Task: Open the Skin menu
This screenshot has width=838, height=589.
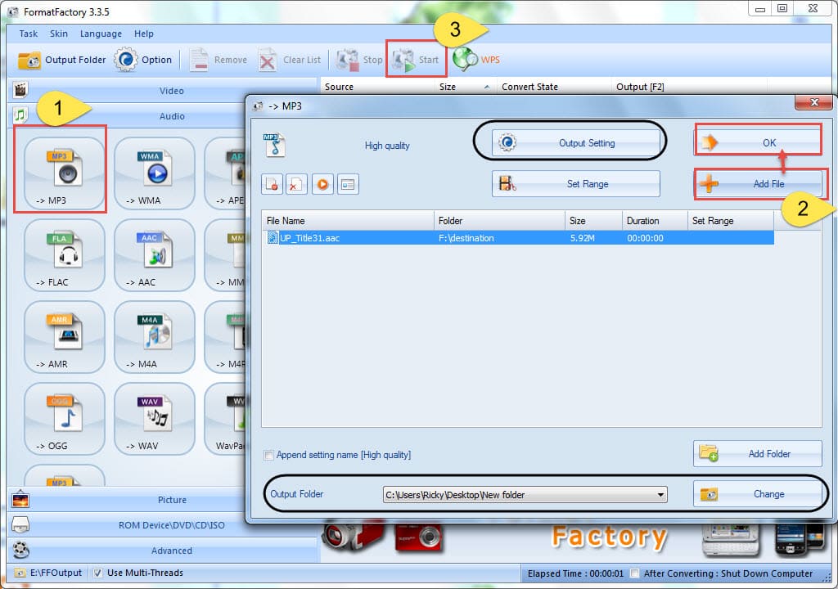Action: click(x=59, y=34)
